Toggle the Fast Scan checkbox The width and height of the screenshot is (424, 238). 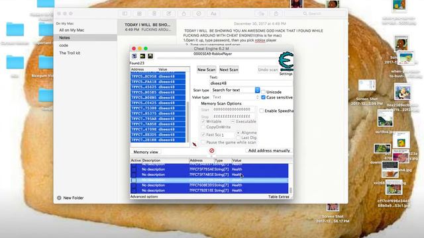coord(203,134)
